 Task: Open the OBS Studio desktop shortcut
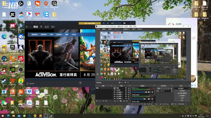[21, 70]
